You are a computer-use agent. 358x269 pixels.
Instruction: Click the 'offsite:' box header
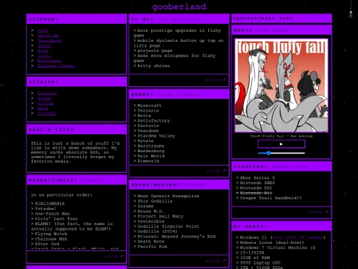pos(76,82)
